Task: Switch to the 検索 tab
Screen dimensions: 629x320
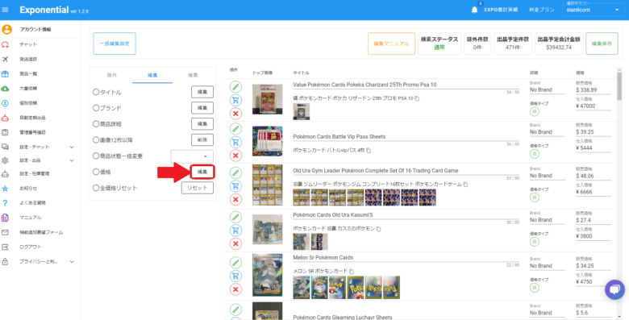Action: (x=193, y=76)
